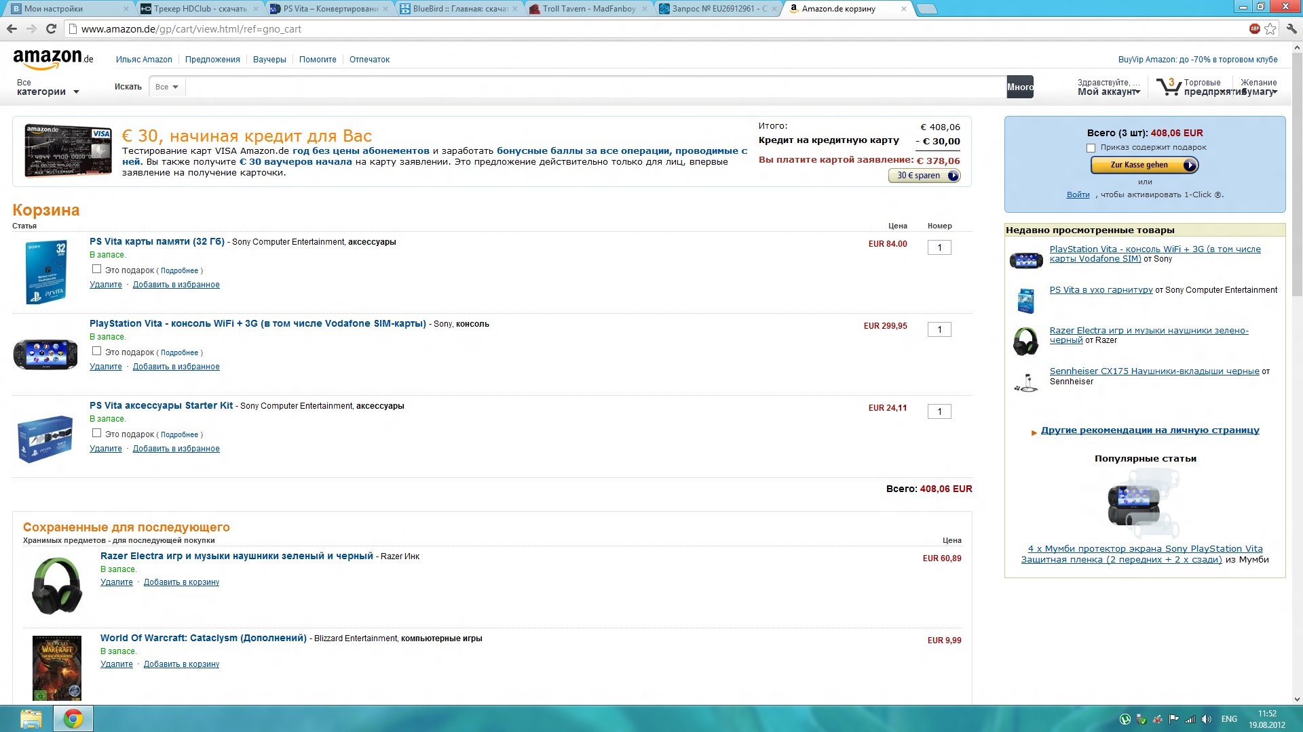Click the quantity field for Starter Kit
1303x732 pixels.
point(939,411)
